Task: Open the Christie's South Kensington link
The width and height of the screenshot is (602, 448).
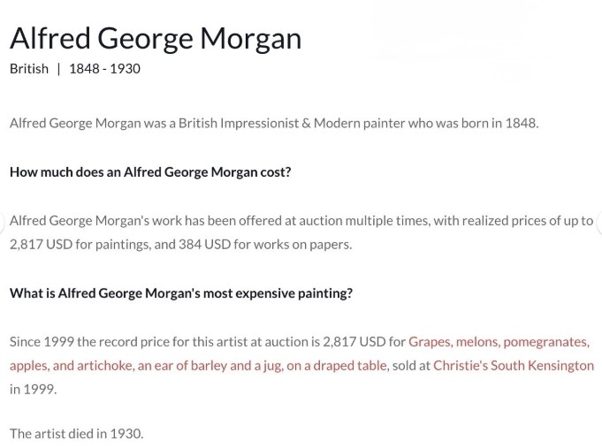Action: point(514,366)
